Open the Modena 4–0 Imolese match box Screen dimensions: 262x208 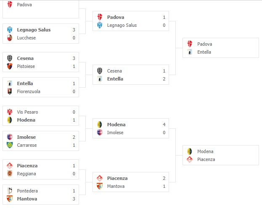[x=130, y=128]
